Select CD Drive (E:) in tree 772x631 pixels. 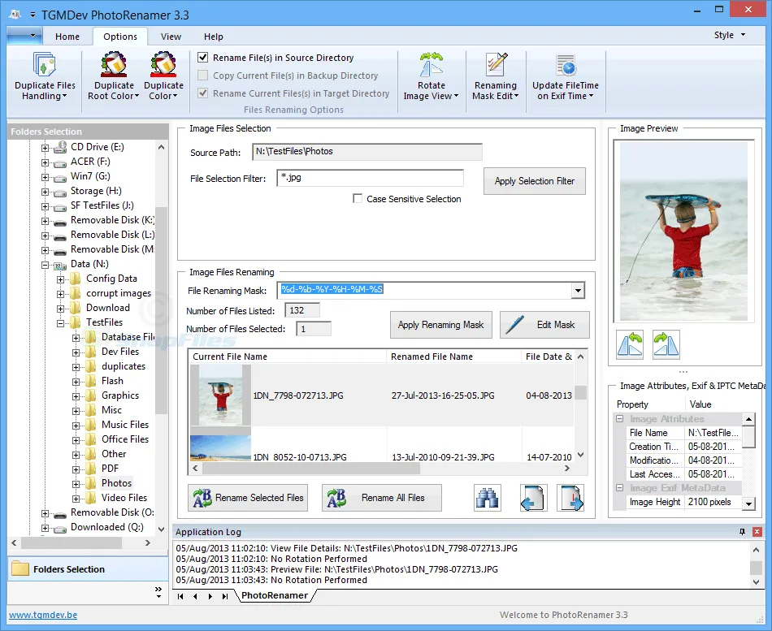click(97, 147)
